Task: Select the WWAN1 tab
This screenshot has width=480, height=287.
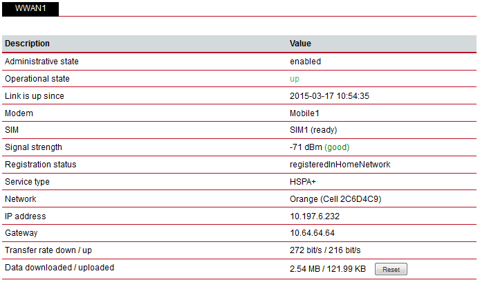Action: coord(30,8)
